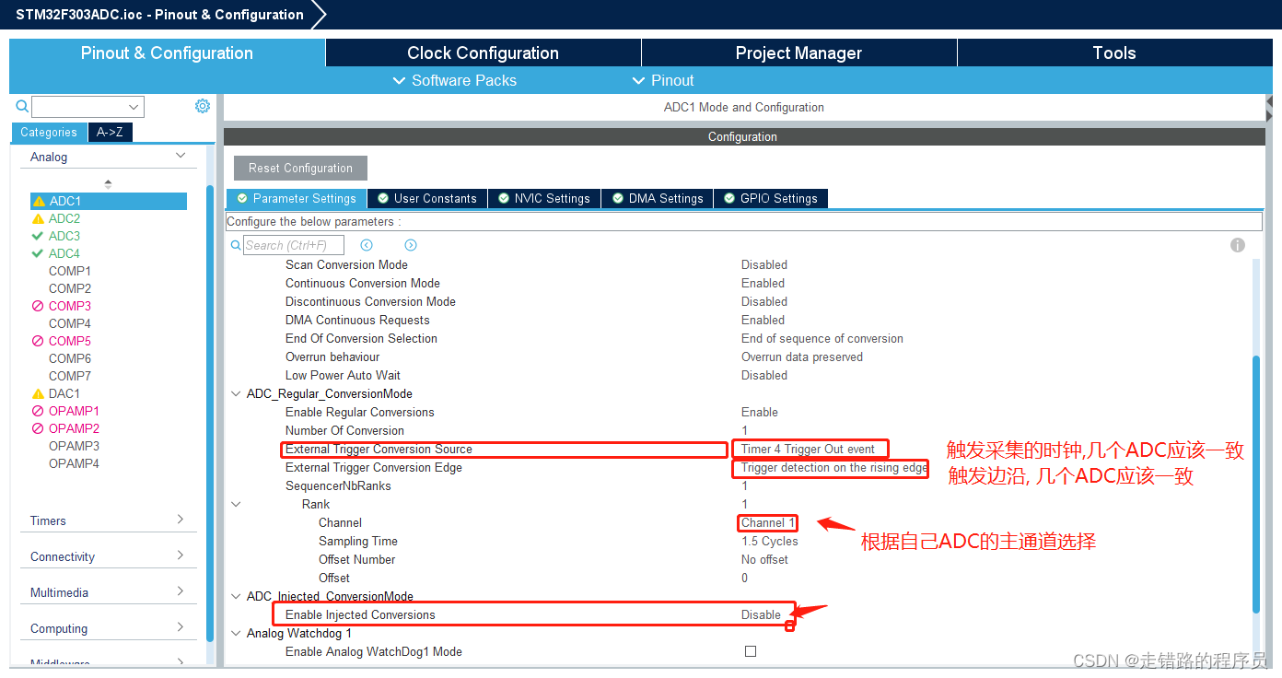Switch to Project Manager tab

click(798, 53)
